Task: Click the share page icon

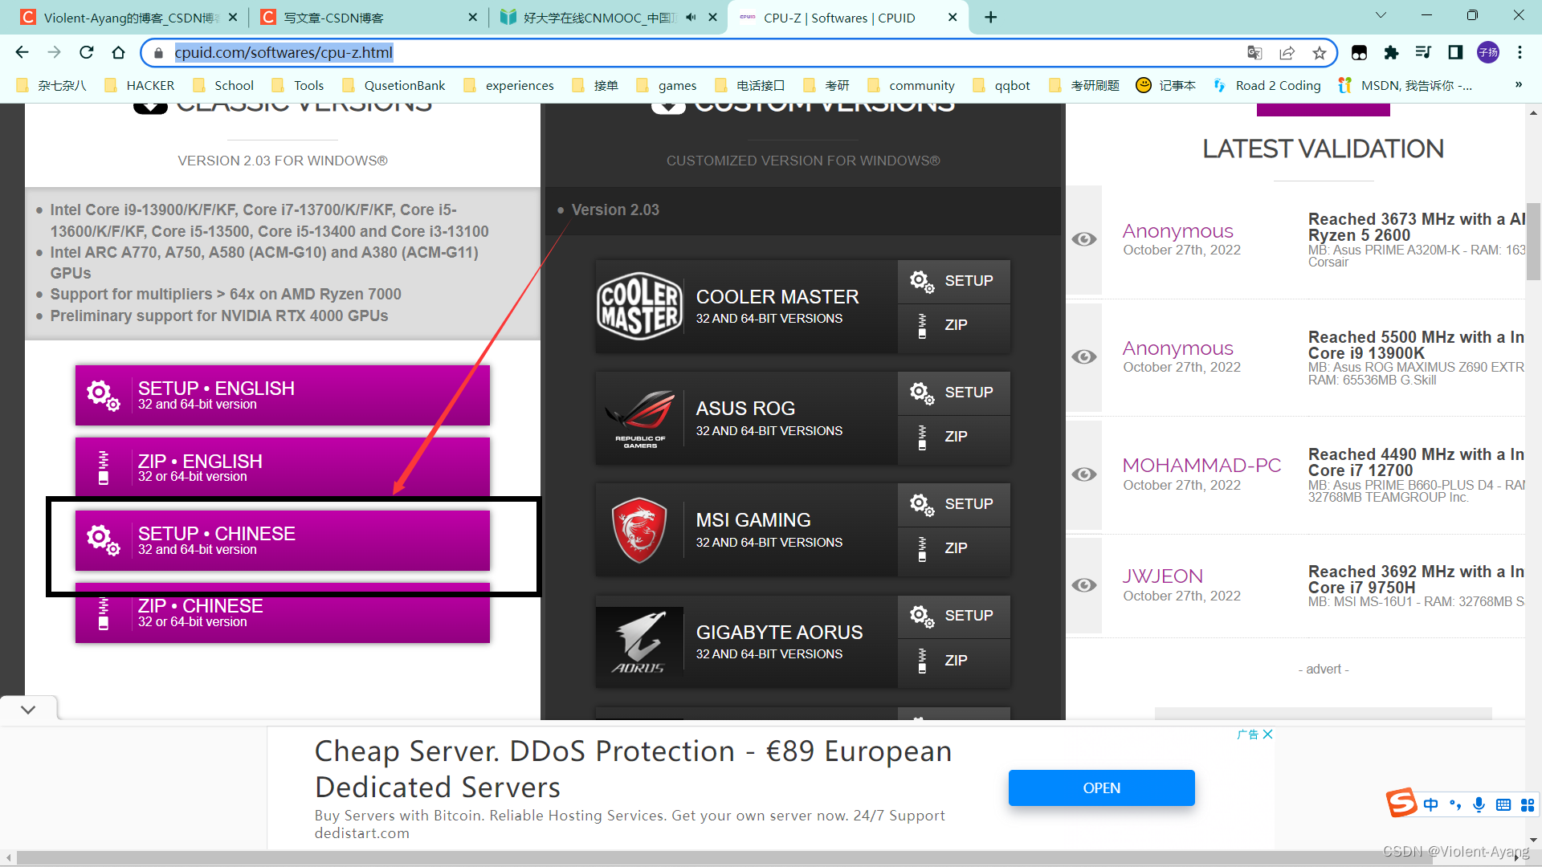Action: [1287, 53]
